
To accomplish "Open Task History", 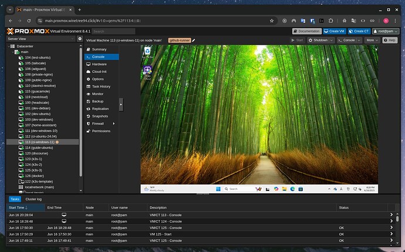I will pos(102,86).
